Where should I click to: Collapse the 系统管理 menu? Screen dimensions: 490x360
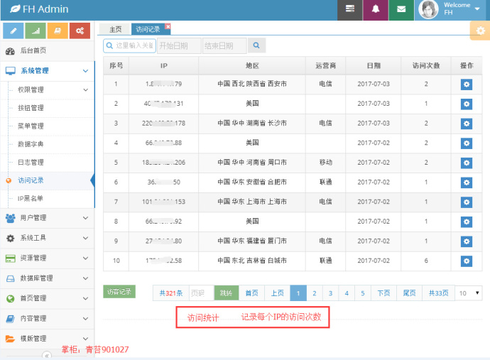47,71
